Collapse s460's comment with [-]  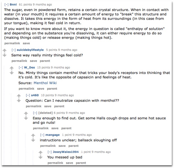pos(28,95)
